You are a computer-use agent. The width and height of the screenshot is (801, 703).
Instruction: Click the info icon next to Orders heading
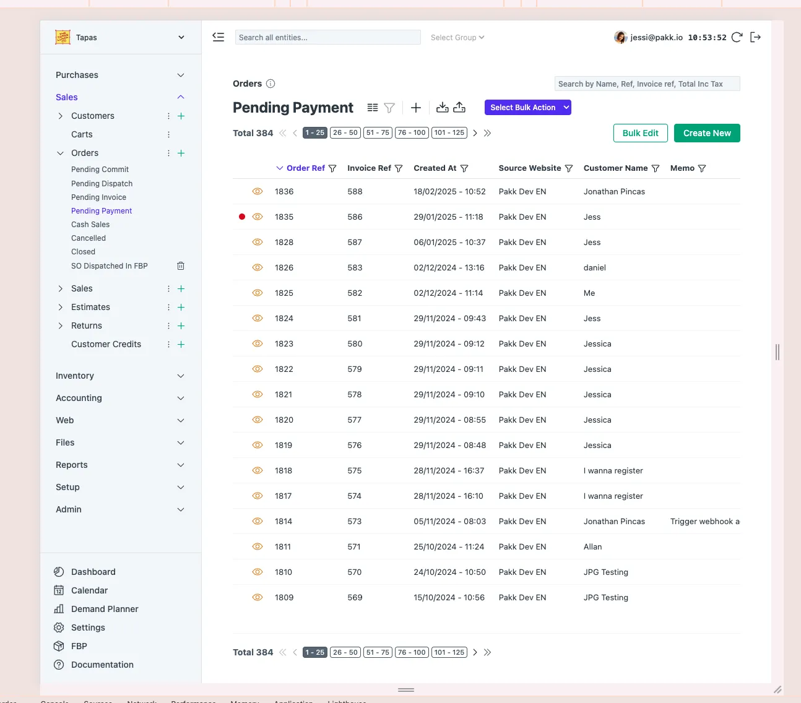pyautogui.click(x=269, y=83)
